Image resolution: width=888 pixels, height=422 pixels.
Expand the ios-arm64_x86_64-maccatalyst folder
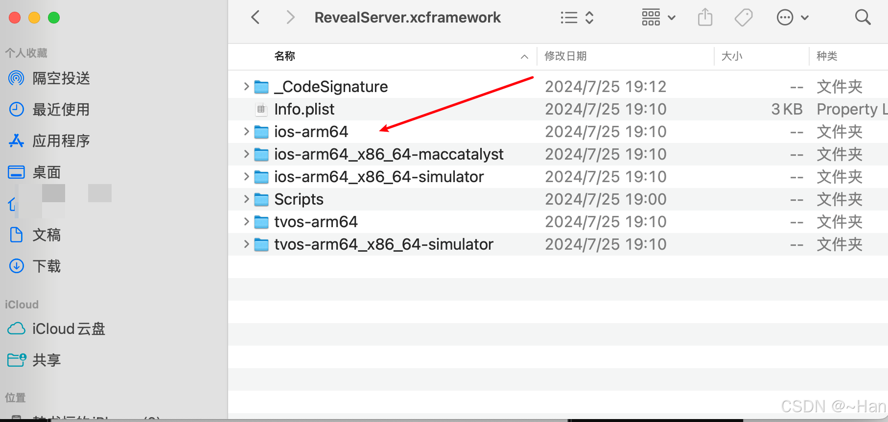tap(247, 154)
